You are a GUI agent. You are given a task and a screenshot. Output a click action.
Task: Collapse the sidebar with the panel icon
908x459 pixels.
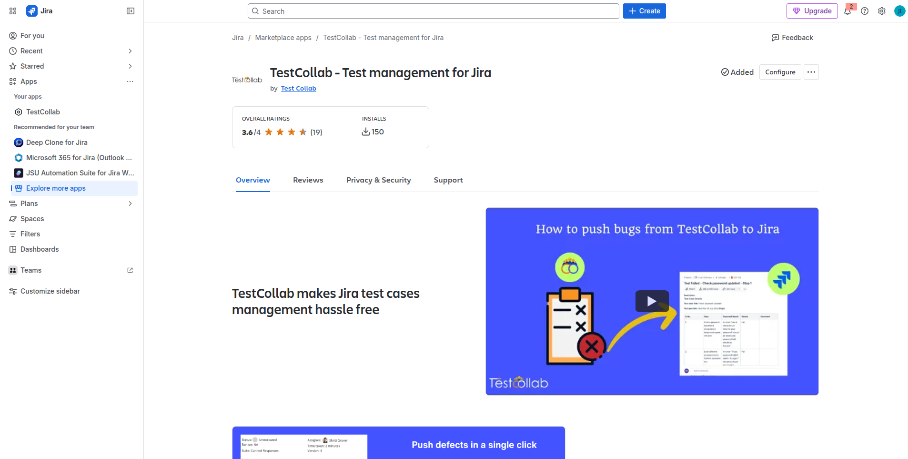pyautogui.click(x=131, y=11)
